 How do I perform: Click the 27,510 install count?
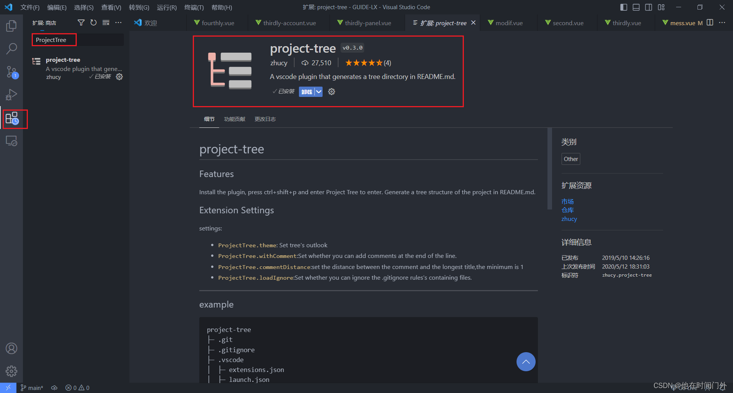[x=316, y=63]
